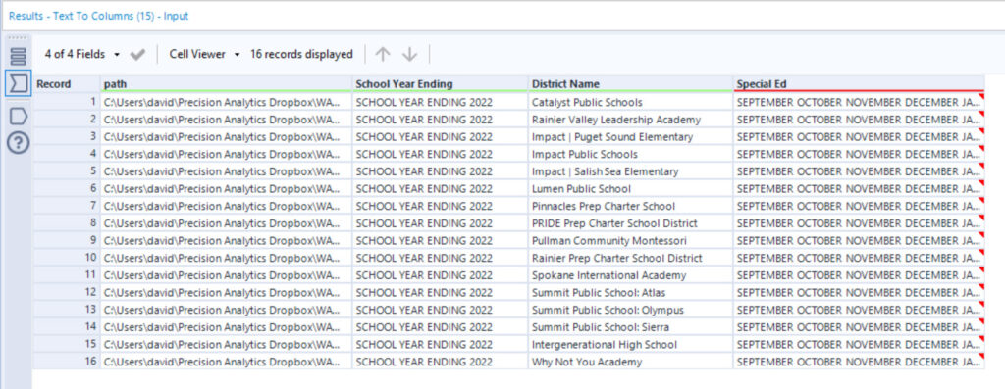This screenshot has height=389, width=1005.
Task: Select the Special Ed cell of record 15
Action: 859,344
